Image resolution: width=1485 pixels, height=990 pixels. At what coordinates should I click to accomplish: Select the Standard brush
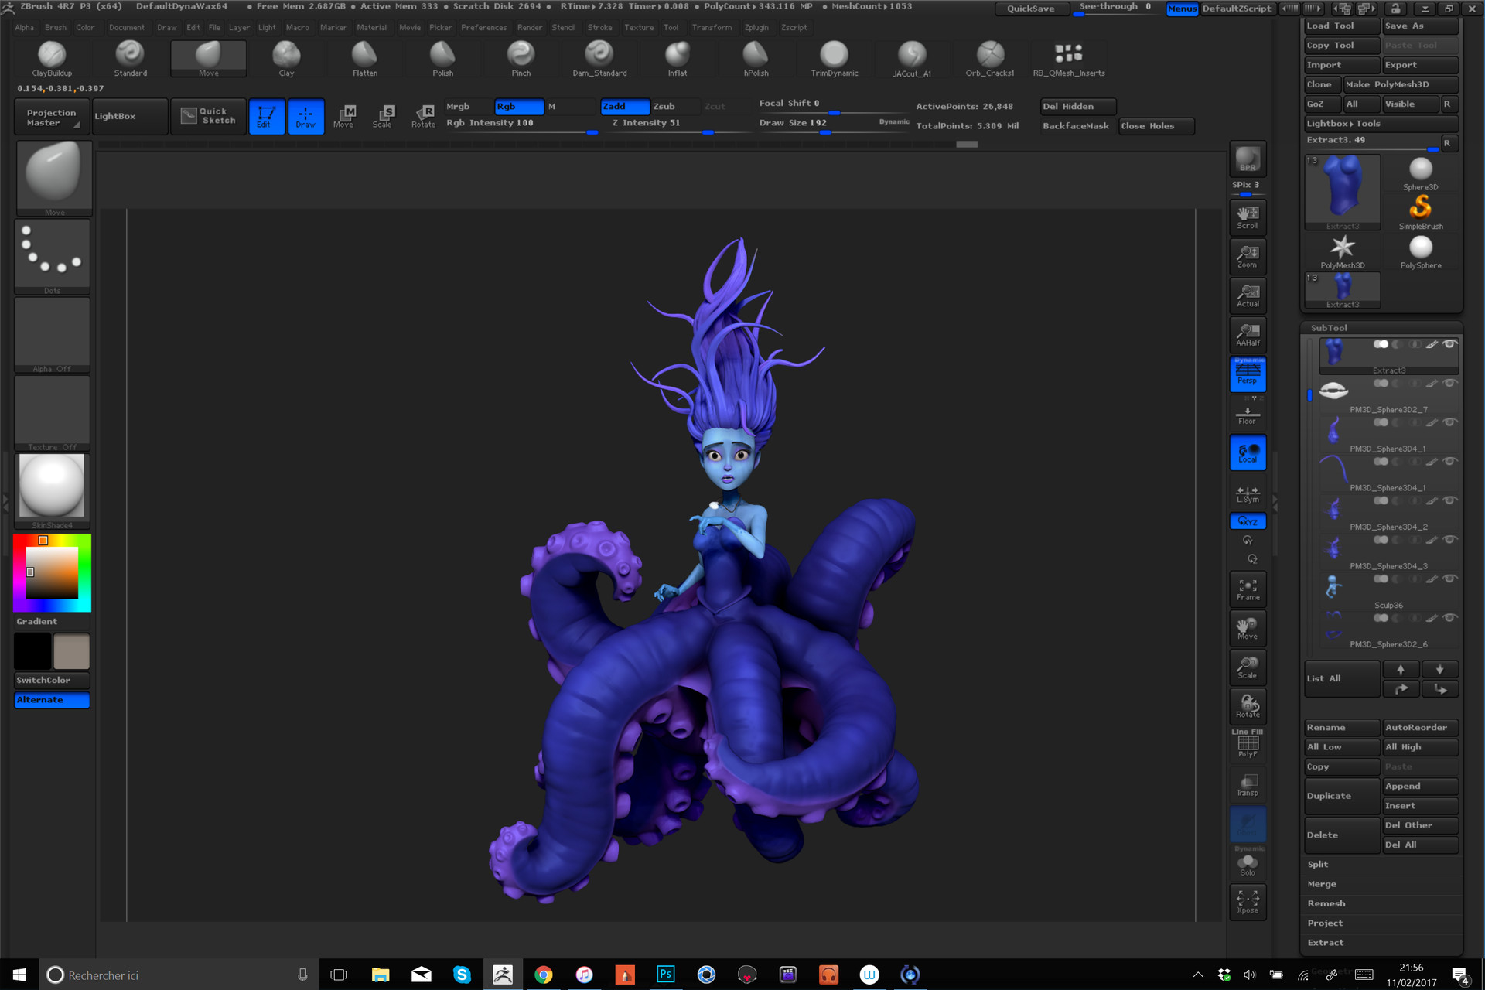point(130,58)
